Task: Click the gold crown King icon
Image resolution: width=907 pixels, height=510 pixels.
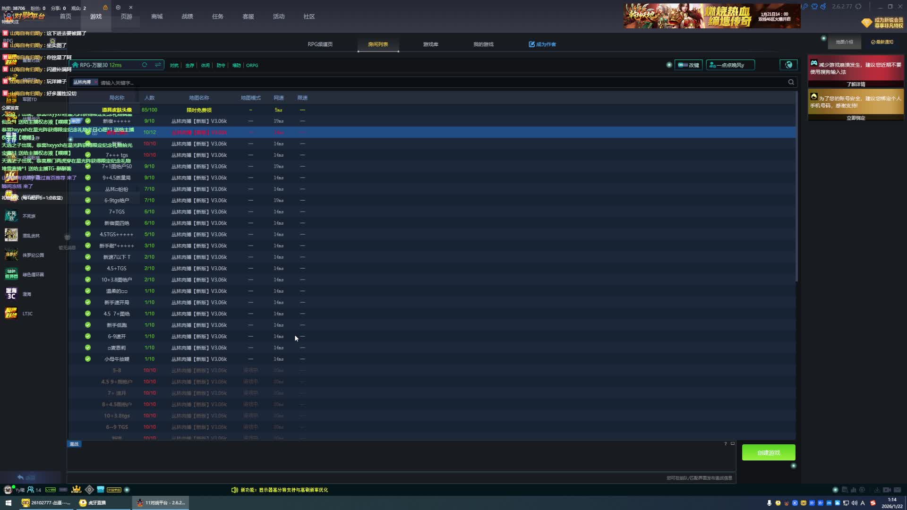Action: pyautogui.click(x=76, y=490)
